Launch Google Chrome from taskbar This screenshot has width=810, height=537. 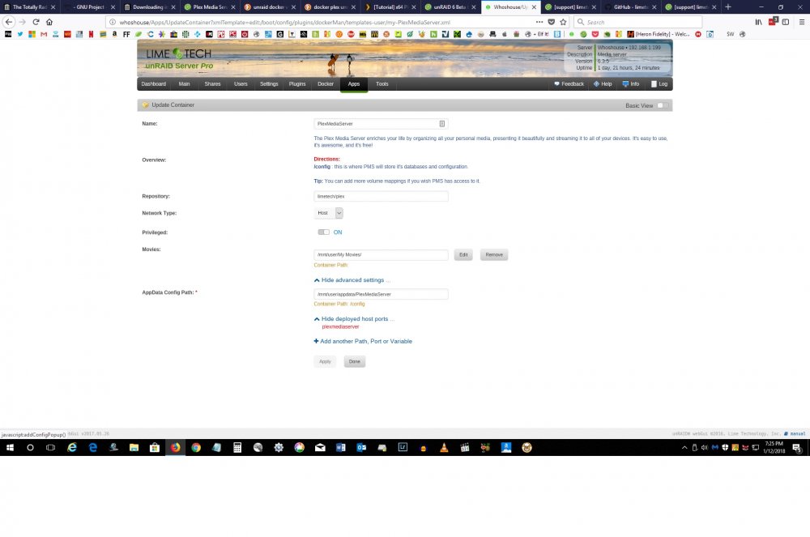tap(196, 448)
